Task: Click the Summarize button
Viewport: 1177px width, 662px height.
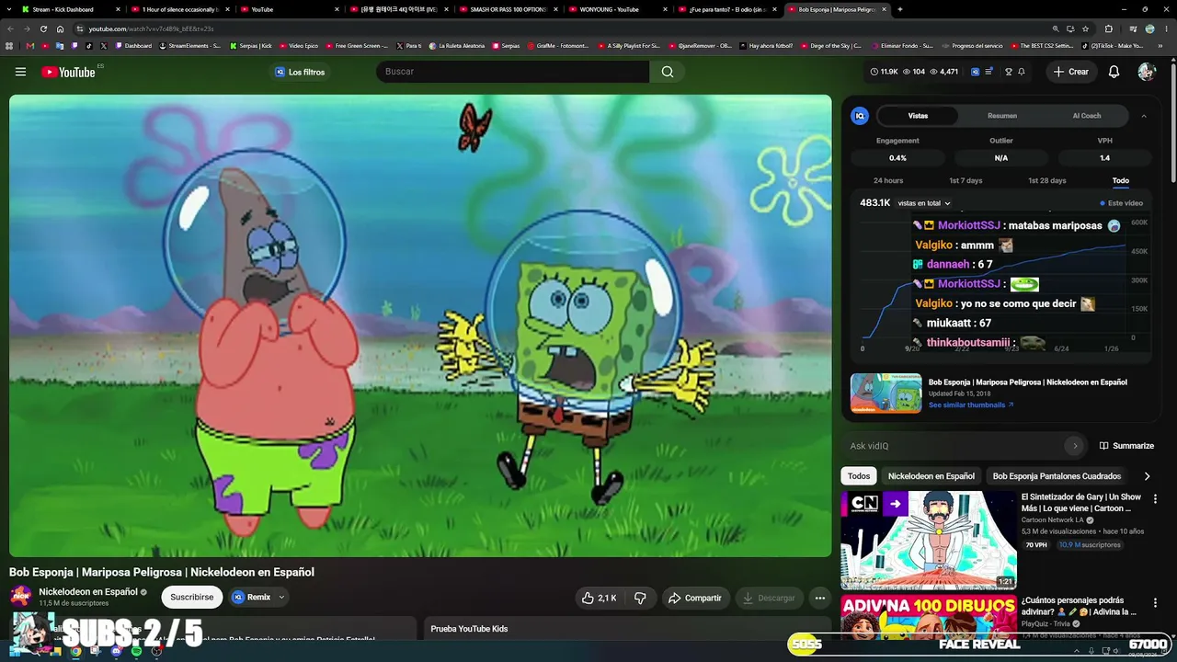Action: coord(1126,446)
